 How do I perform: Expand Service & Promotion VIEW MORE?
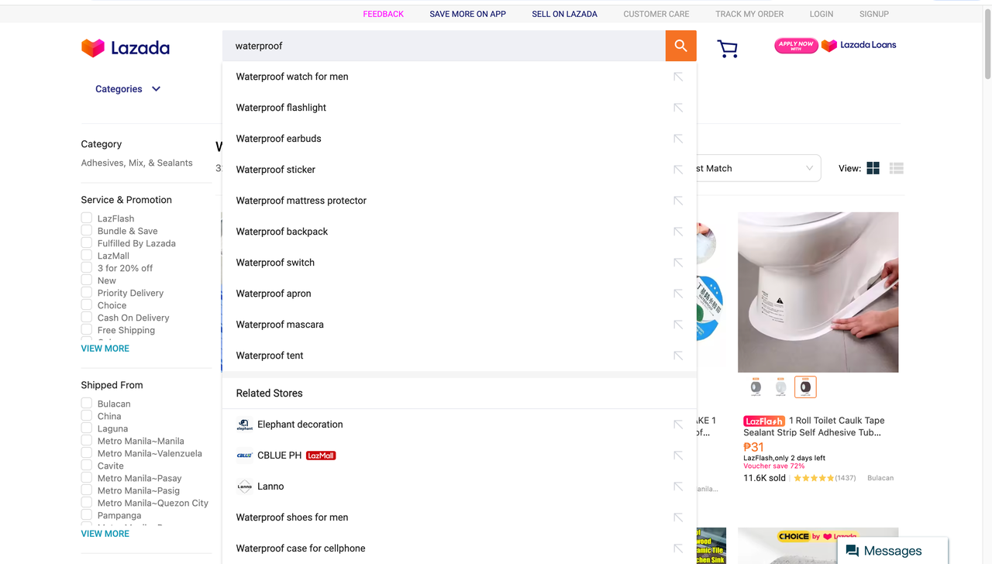pyautogui.click(x=105, y=349)
